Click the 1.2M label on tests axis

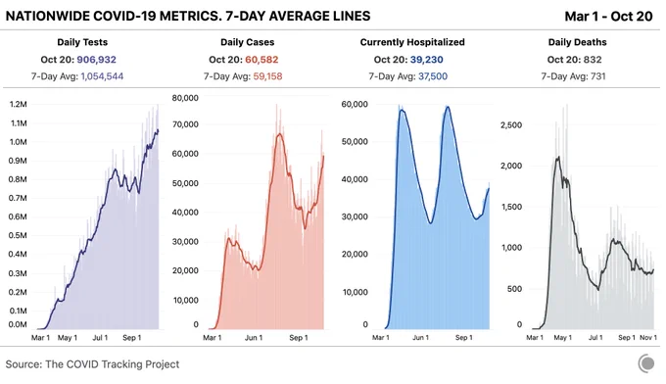click(x=18, y=104)
